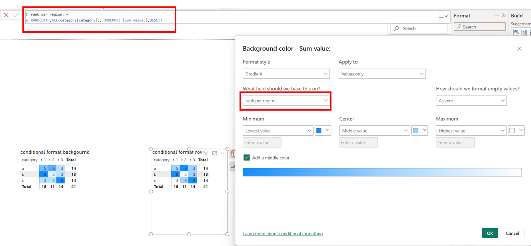Screen dimensions: 531x246
Task: Click row b total 13 in the selected matrix
Action: coord(206,175)
